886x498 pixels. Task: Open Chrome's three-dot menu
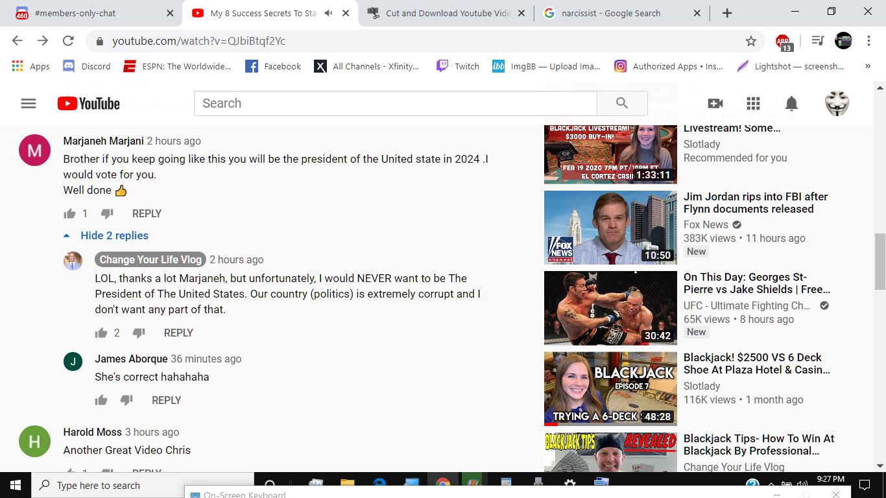869,41
